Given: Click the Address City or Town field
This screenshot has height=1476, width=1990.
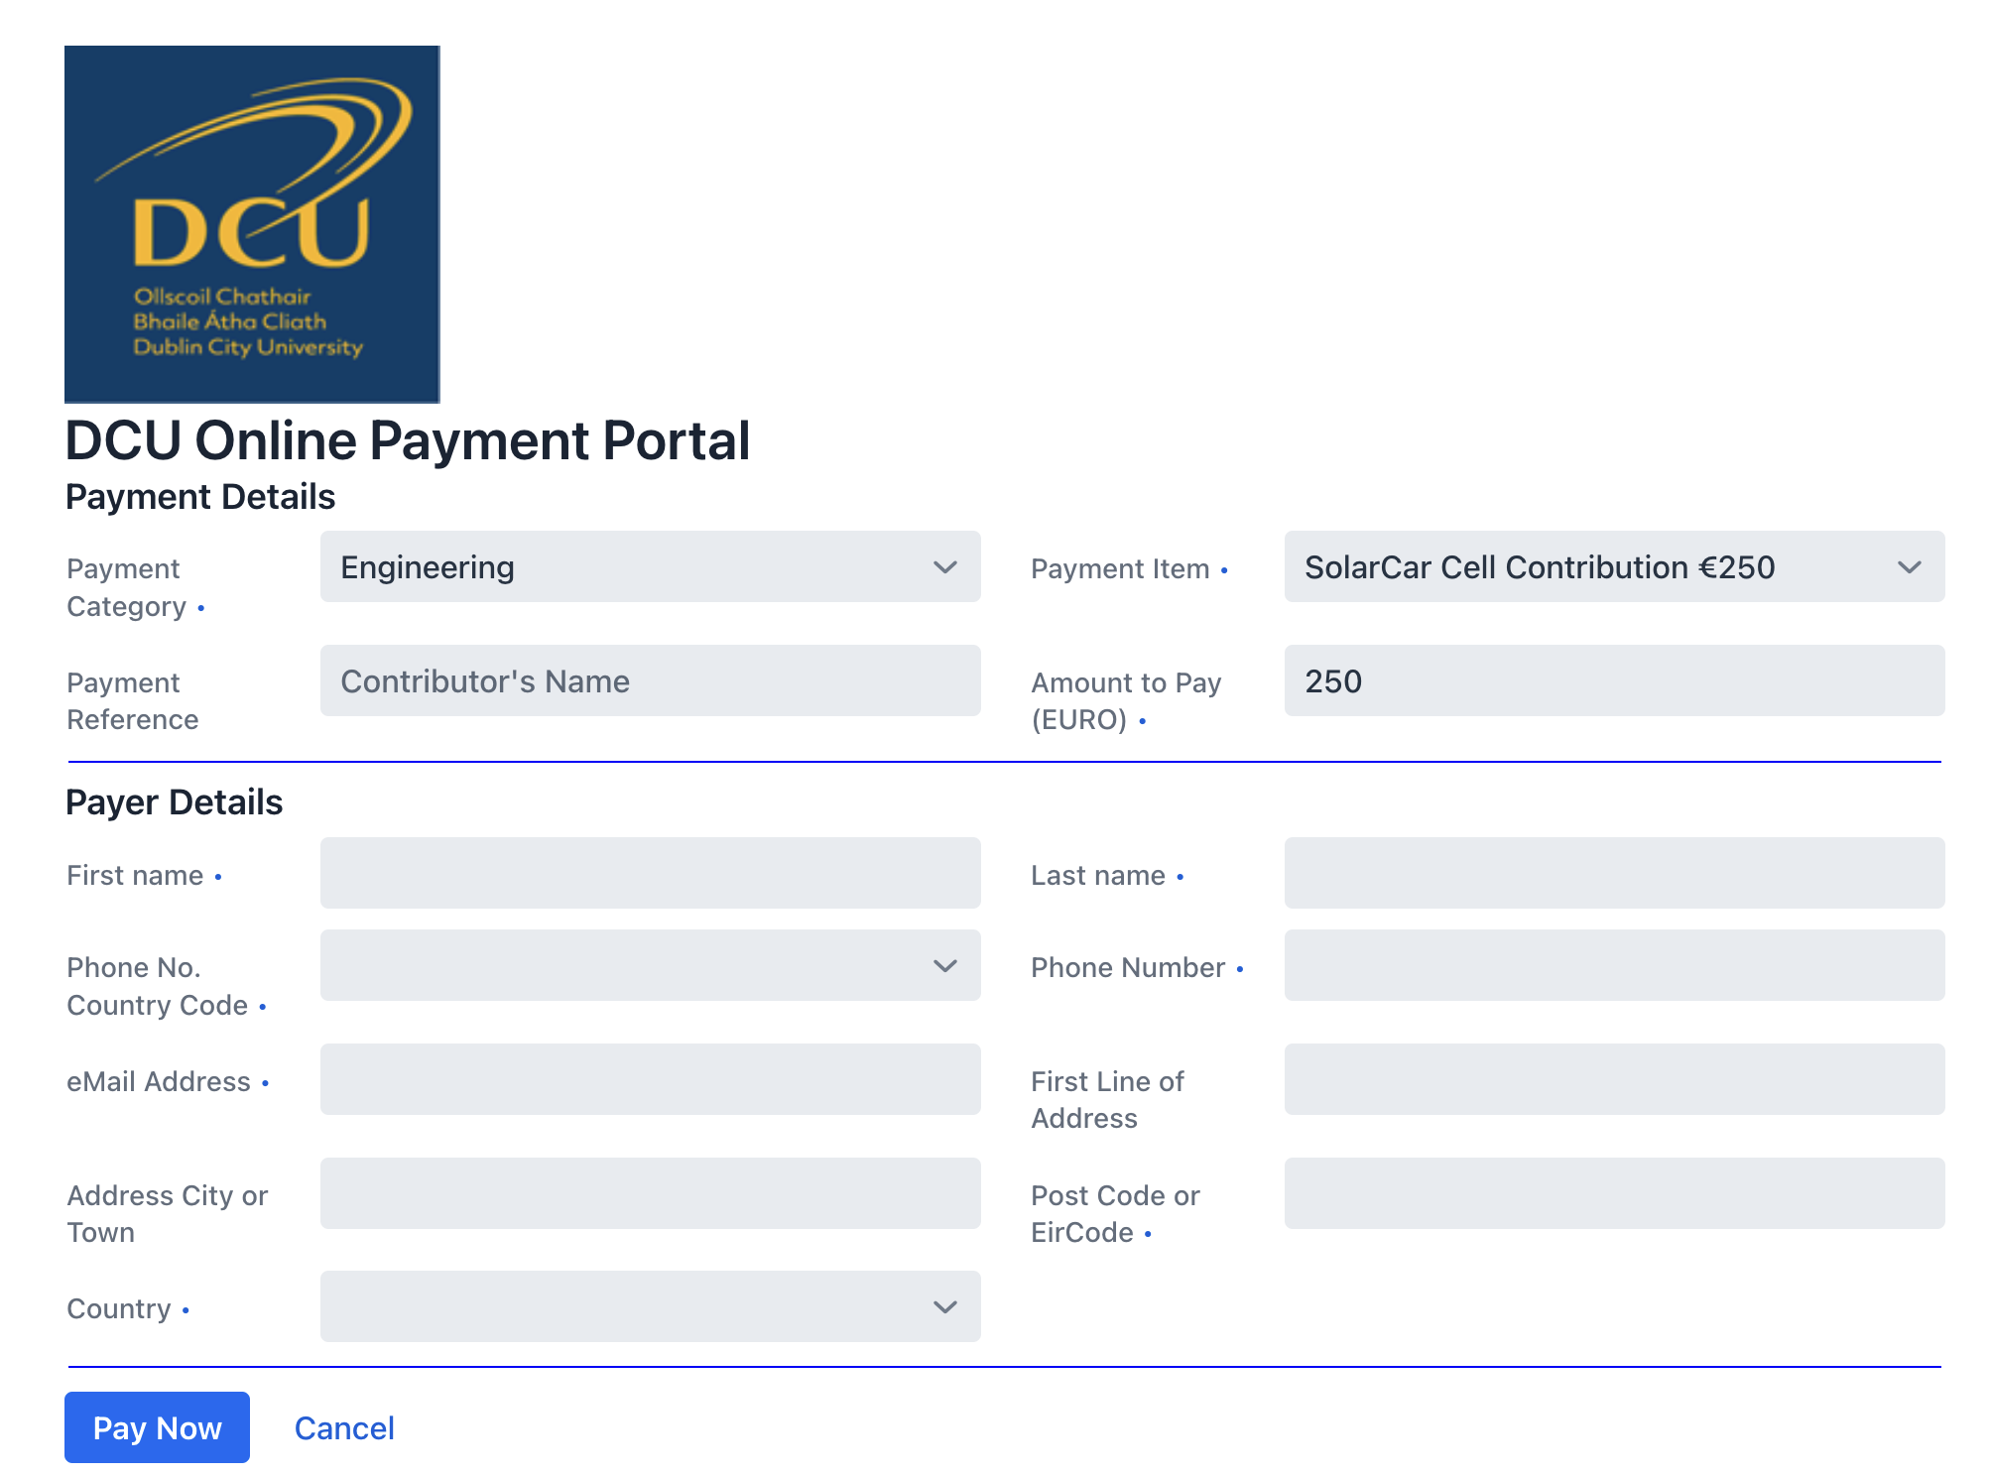Looking at the screenshot, I should [x=650, y=1193].
